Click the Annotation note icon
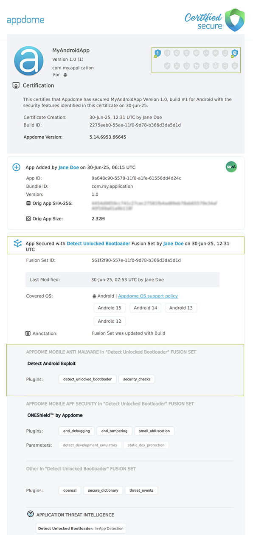The image size is (253, 535). [28, 333]
